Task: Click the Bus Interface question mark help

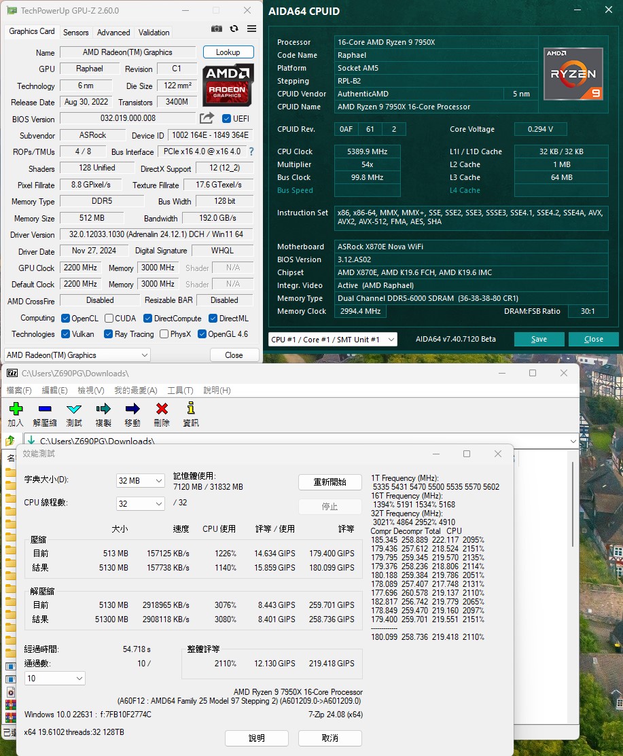Action: [251, 151]
